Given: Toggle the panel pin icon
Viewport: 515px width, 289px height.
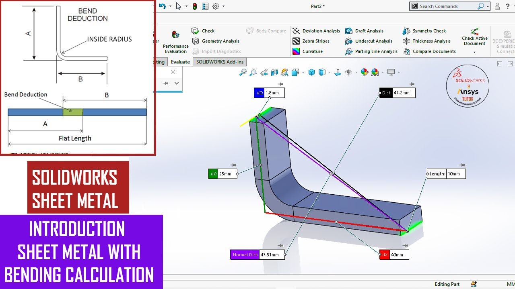Looking at the screenshot, I should point(165,83).
